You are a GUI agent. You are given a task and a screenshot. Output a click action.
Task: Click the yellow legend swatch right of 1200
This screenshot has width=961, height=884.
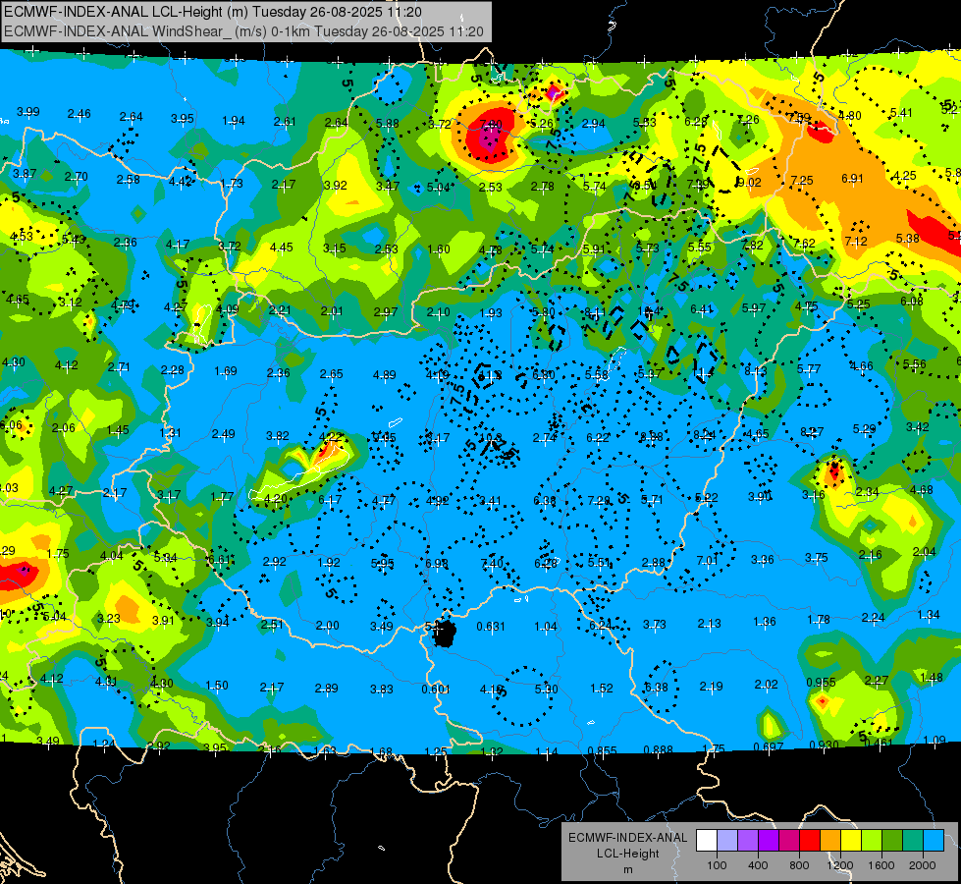pos(851,840)
